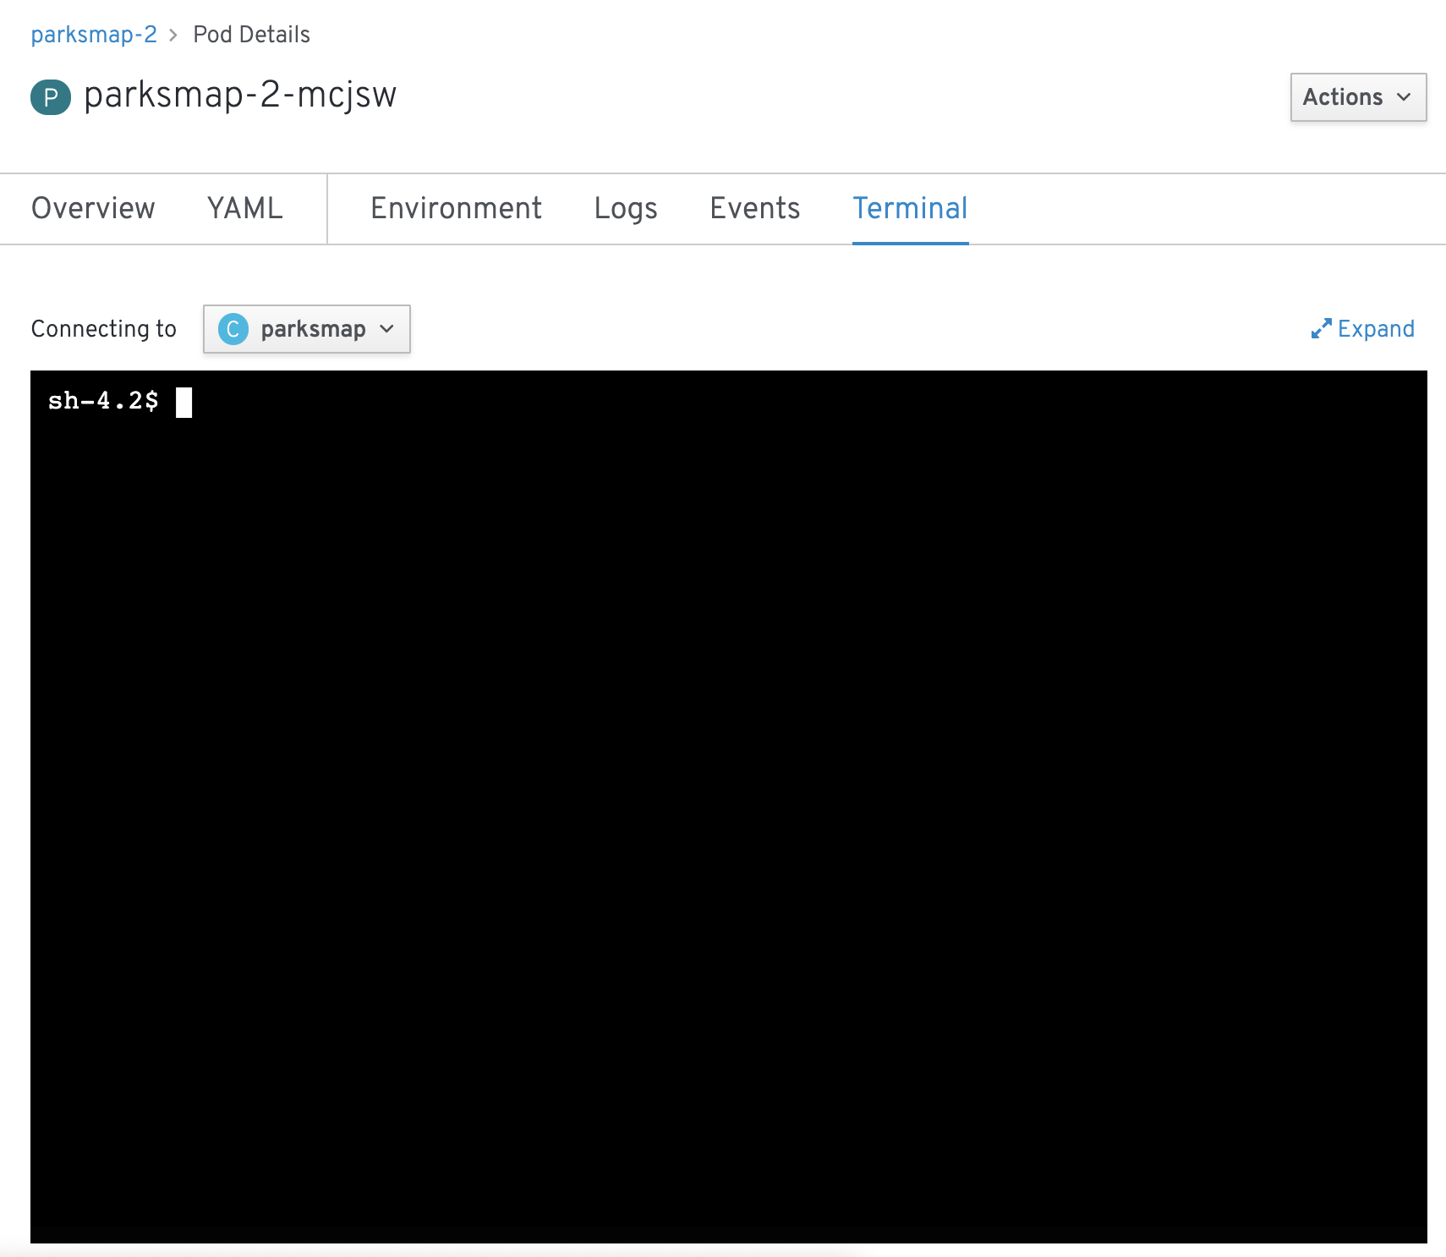This screenshot has height=1257, width=1446.
Task: Click the breadcrumb chevron separator
Action: (173, 35)
